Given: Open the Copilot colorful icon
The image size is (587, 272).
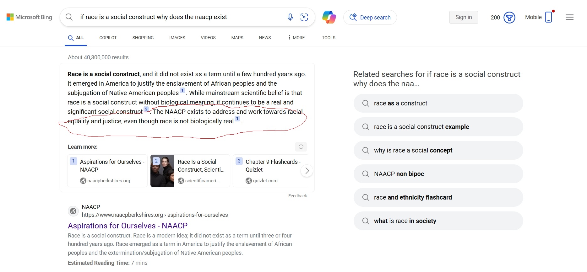Looking at the screenshot, I should [x=329, y=17].
